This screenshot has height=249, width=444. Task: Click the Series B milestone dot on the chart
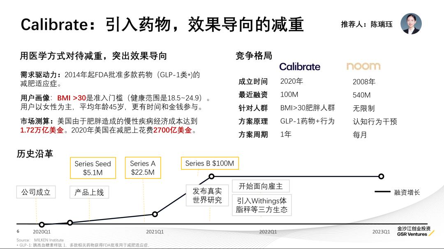tap(211, 177)
